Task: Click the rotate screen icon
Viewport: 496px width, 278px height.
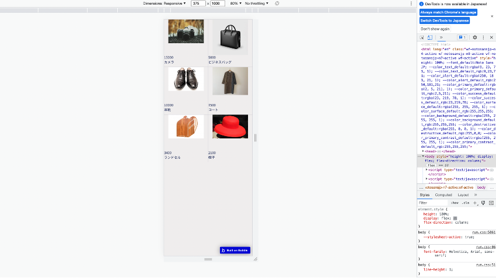Action: (x=277, y=4)
